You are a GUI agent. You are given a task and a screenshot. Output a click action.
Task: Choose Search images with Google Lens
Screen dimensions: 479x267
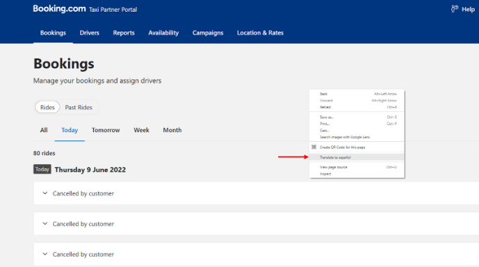[357, 137]
